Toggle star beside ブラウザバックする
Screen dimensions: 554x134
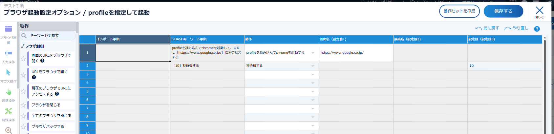tap(23, 127)
